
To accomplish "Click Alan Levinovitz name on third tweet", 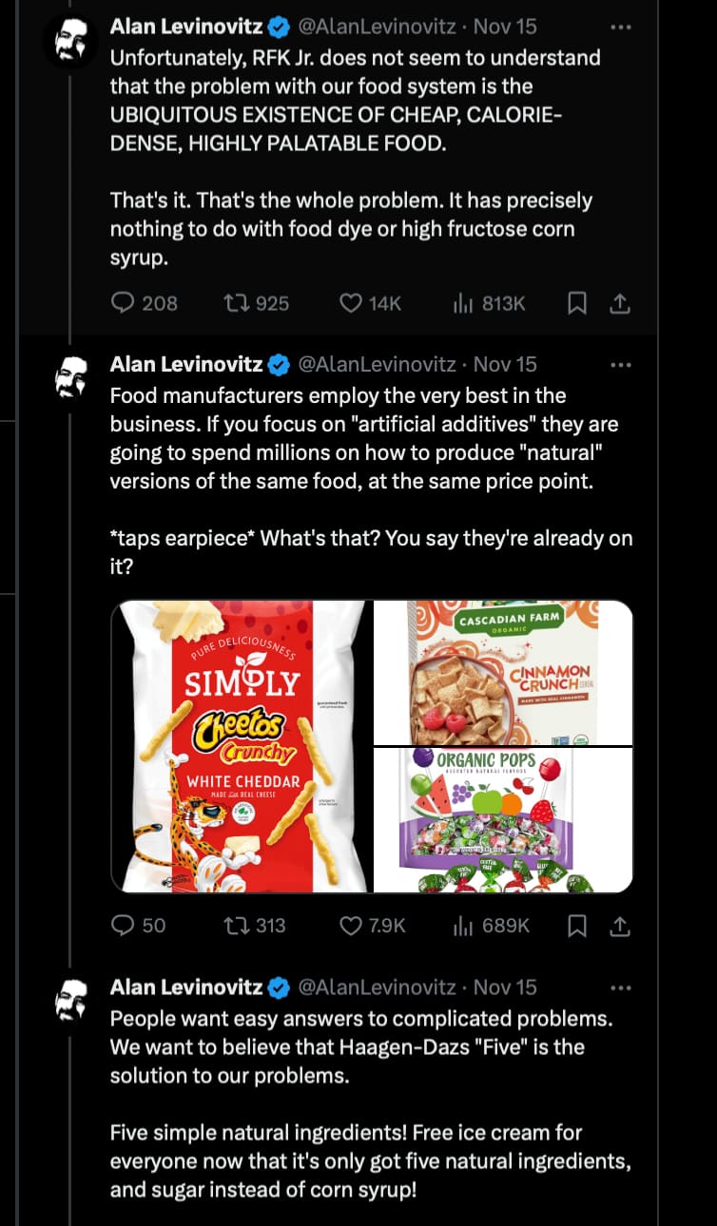I will tap(186, 987).
